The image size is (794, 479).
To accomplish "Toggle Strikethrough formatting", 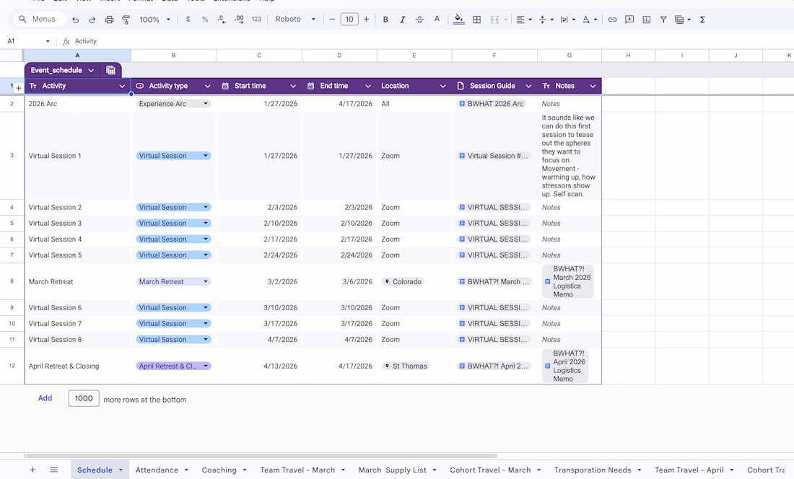I will click(419, 19).
